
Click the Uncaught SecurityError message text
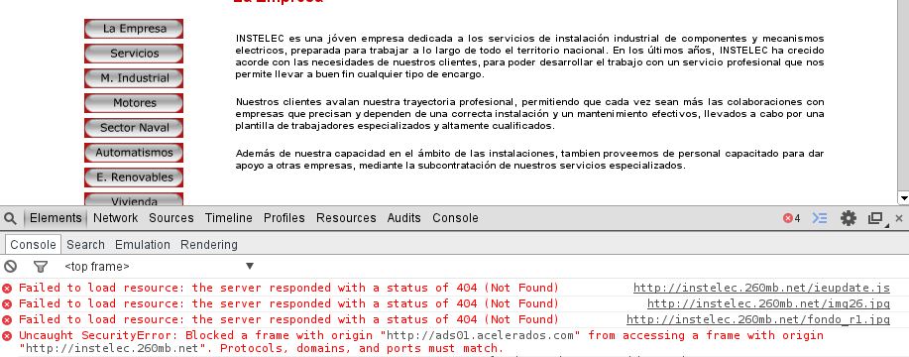(421, 342)
